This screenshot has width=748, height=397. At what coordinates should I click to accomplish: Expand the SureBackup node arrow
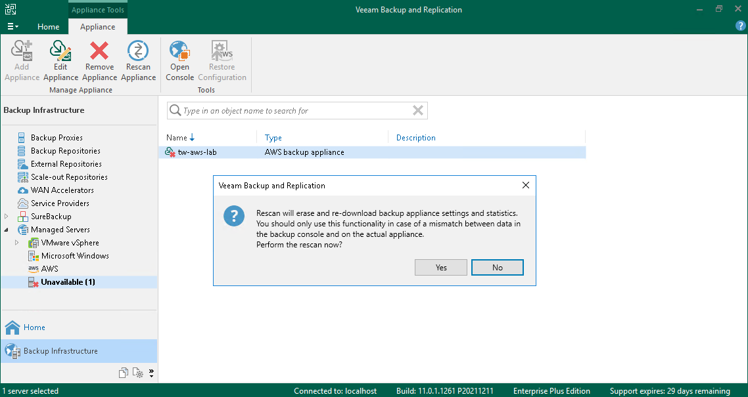click(x=7, y=216)
